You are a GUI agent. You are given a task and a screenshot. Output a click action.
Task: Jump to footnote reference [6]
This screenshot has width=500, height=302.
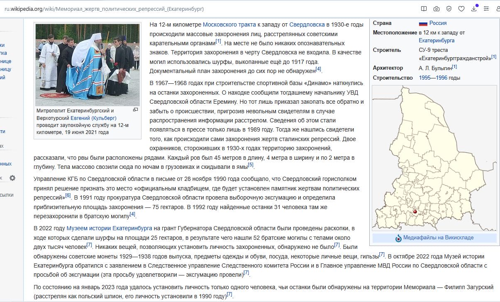coord(68,195)
